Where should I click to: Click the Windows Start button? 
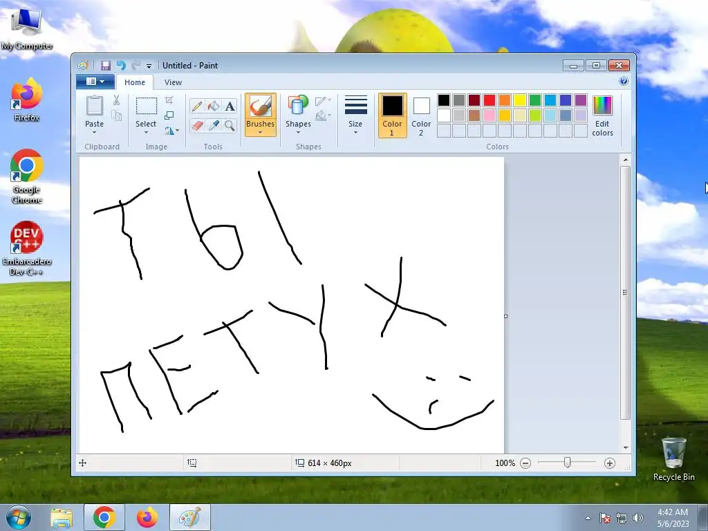coord(18,518)
